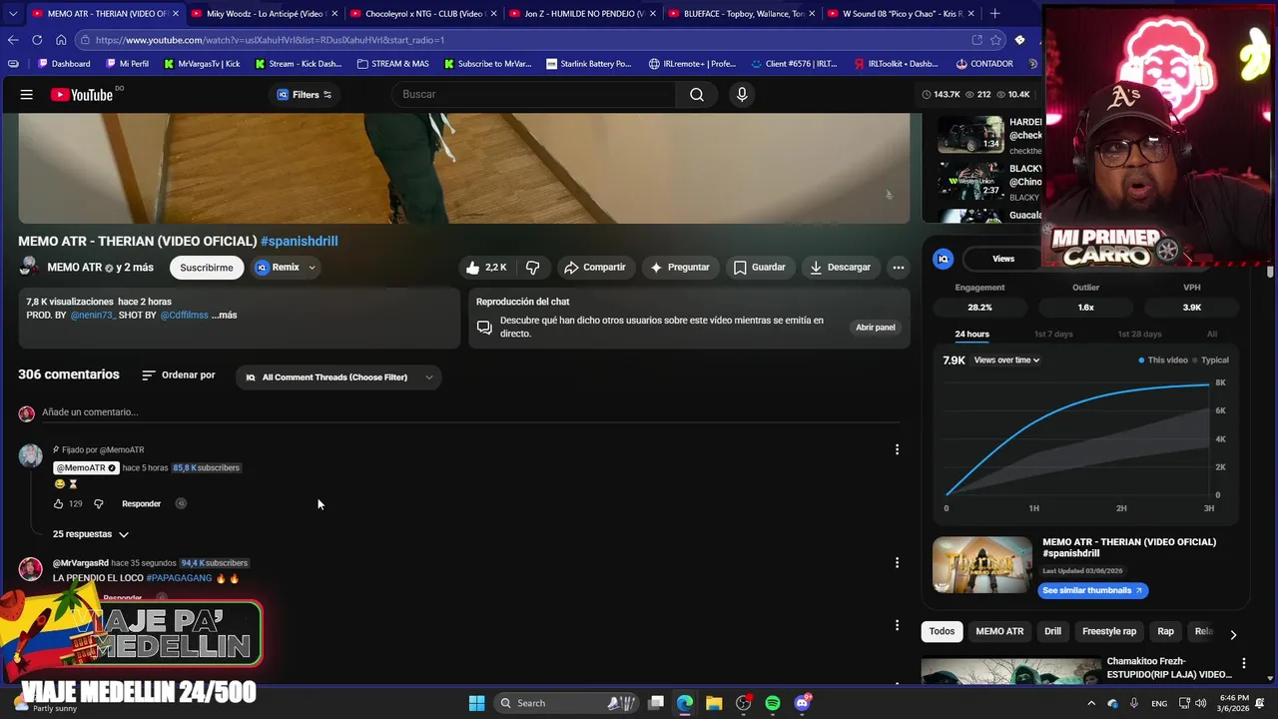
Task: Open the 'Ordenar por' sort menu
Action: pyautogui.click(x=178, y=375)
